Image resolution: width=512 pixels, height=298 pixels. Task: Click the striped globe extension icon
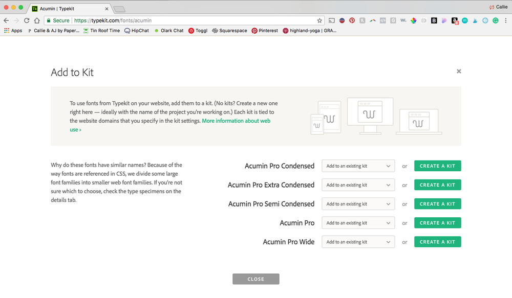(342, 20)
